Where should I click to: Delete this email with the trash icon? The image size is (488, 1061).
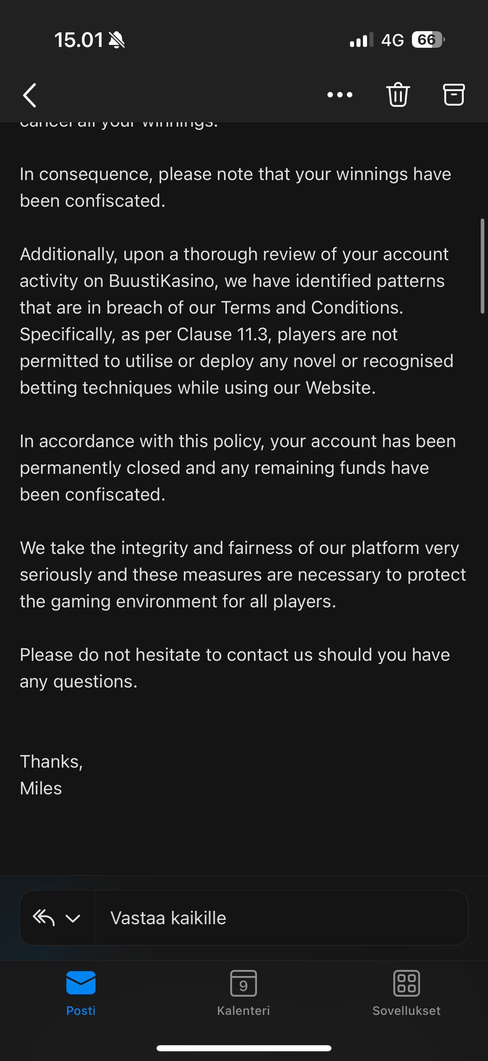(x=398, y=95)
